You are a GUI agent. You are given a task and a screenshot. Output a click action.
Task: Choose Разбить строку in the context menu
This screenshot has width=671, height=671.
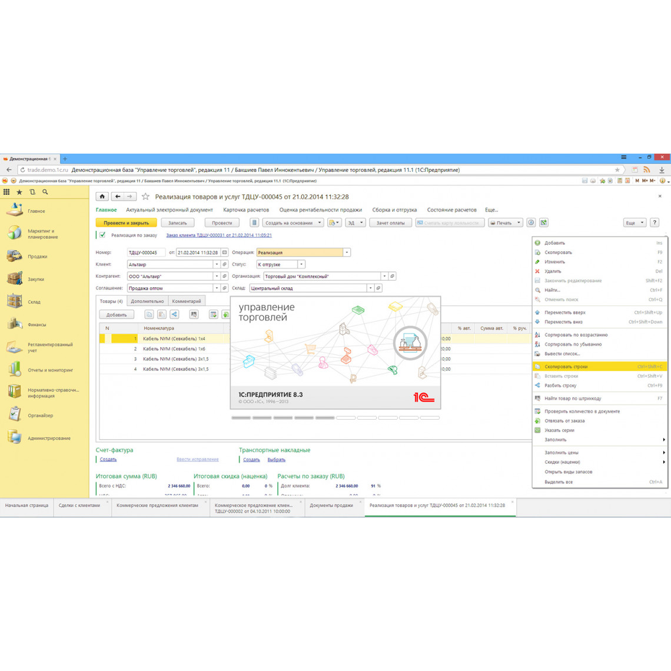point(600,385)
